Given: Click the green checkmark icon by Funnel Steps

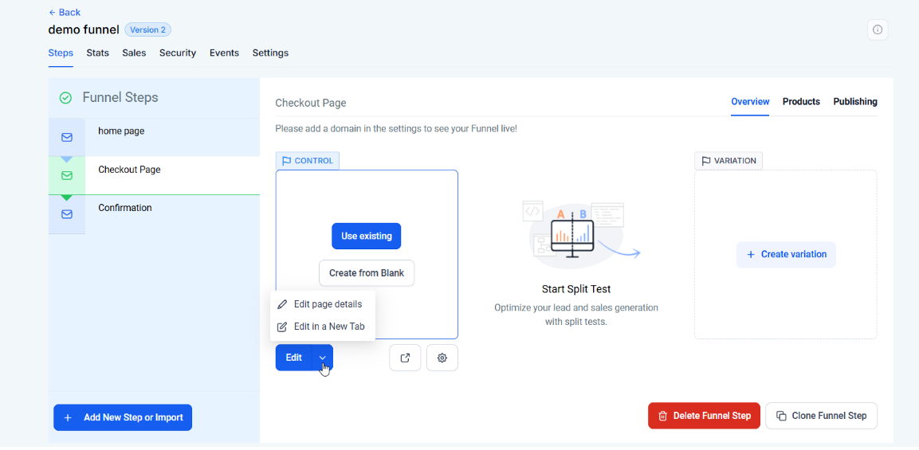Looking at the screenshot, I should (65, 98).
